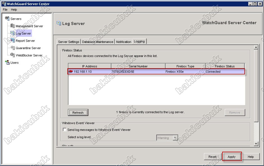
Task: Open the File menu
Action: click(5, 10)
